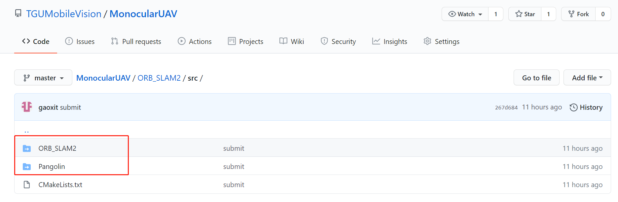This screenshot has width=618, height=202.
Task: Open the Watch notifications dropdown
Action: click(x=465, y=14)
